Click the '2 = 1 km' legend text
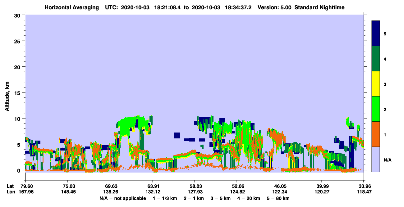The height and width of the screenshot is (207, 404). click(x=194, y=198)
